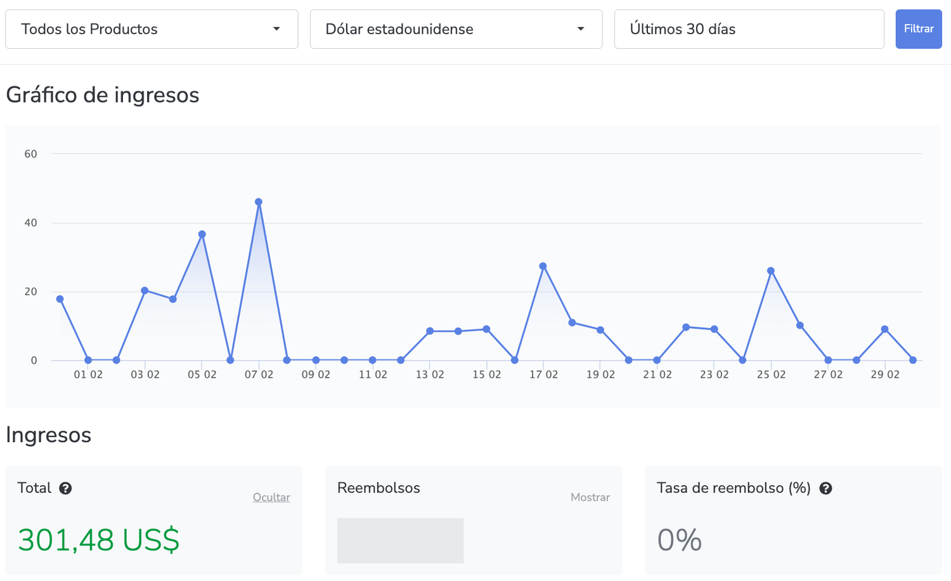Click the chart data point at 05 02

pos(202,234)
